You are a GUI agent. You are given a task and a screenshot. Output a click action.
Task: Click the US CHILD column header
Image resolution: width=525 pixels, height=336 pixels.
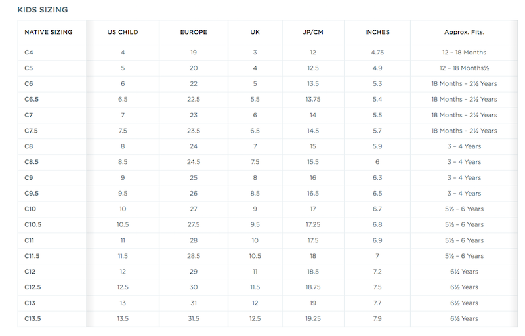click(x=123, y=31)
